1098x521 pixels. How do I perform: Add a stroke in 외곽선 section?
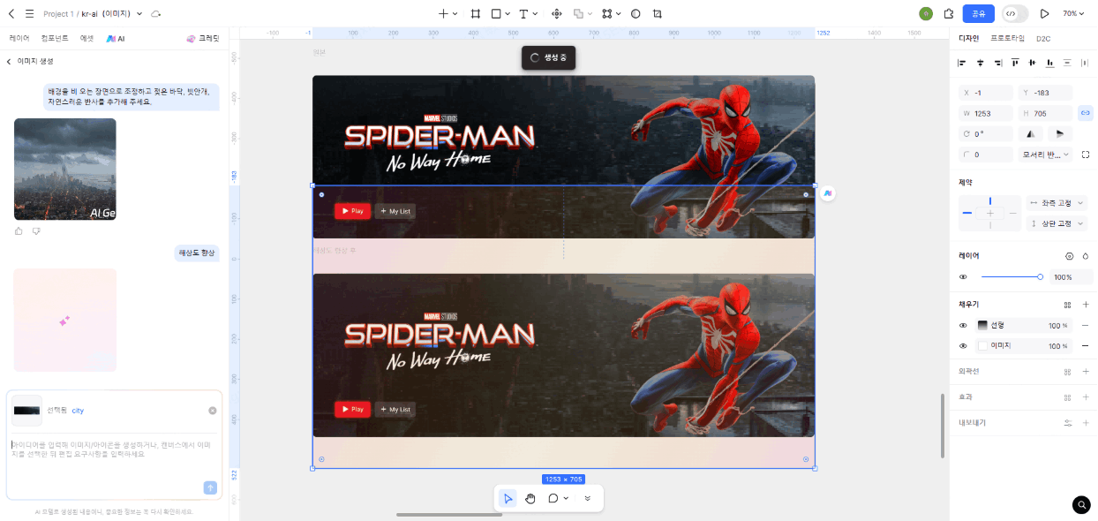1086,372
